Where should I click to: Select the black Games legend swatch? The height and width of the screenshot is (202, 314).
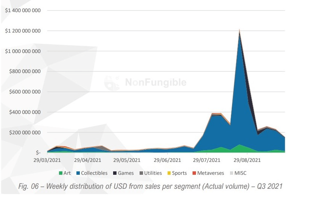[115, 173]
